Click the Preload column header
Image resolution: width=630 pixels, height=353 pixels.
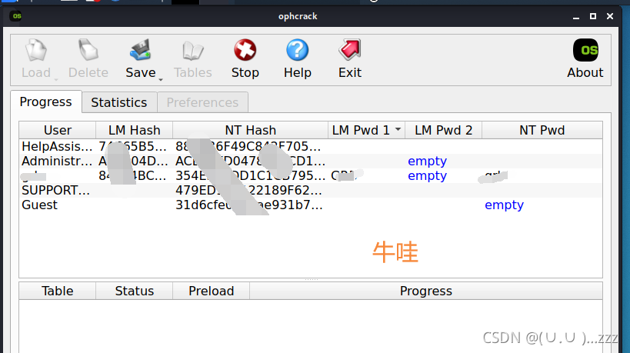[211, 291]
